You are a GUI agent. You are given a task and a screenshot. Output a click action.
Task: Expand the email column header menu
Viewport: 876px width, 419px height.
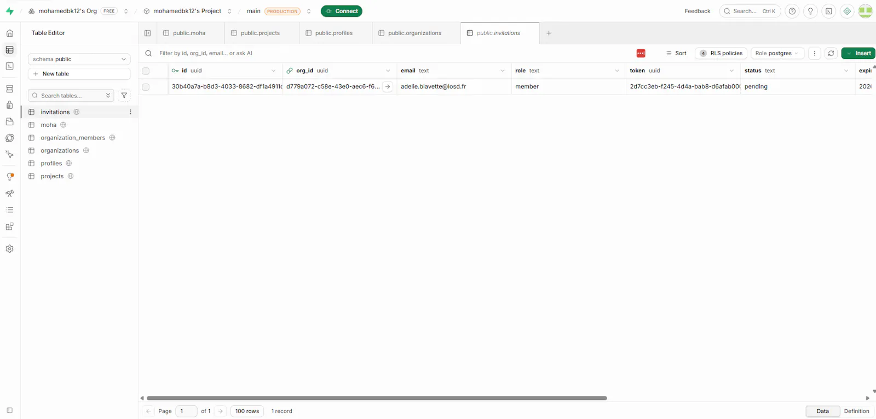click(x=503, y=71)
